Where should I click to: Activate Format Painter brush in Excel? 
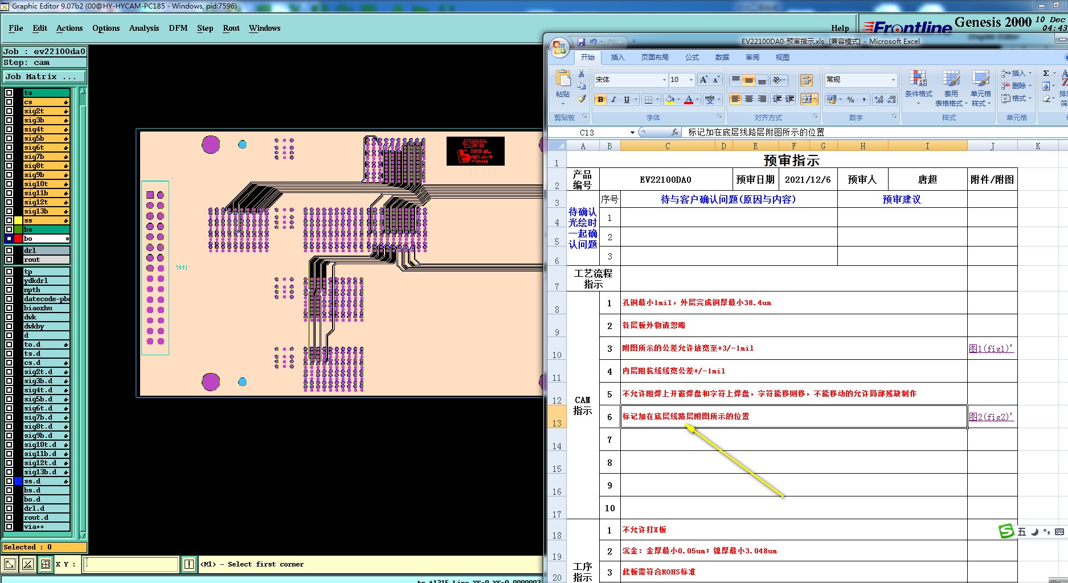pos(582,98)
